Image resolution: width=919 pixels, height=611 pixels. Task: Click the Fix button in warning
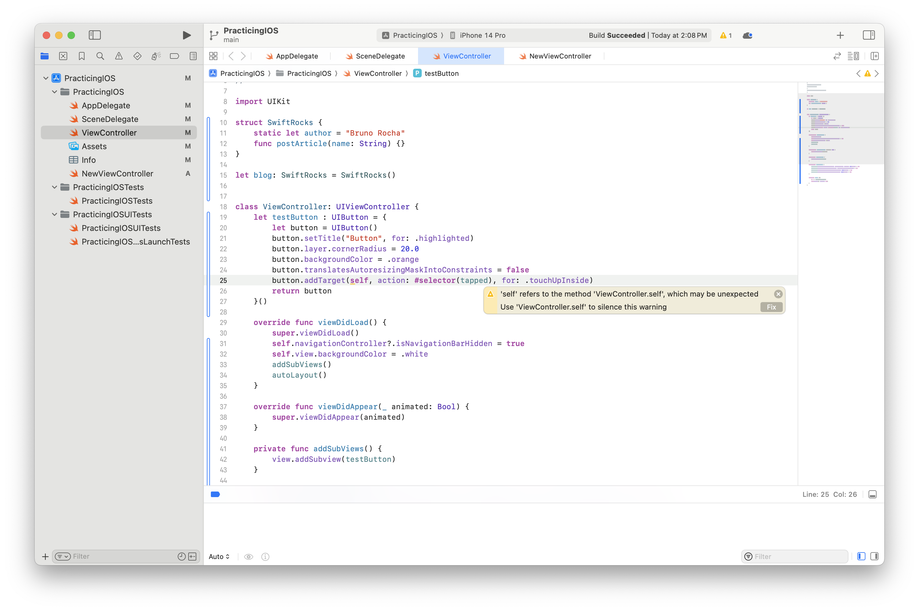coord(771,307)
